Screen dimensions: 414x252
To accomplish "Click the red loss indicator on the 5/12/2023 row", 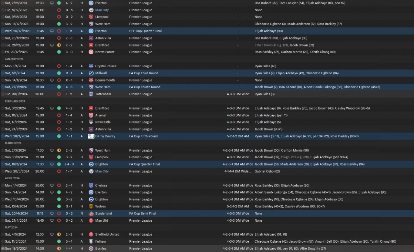I will click(59, 10).
